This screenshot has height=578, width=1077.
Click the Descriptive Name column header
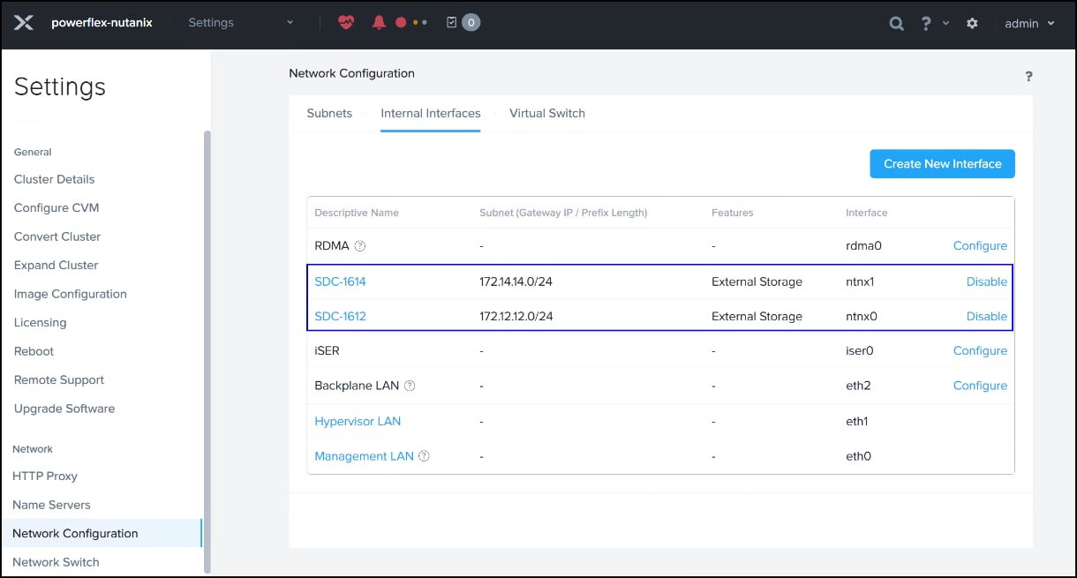(x=357, y=213)
